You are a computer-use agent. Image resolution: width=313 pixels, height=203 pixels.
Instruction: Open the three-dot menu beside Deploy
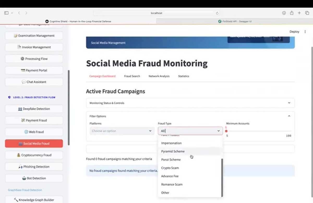[305, 32]
